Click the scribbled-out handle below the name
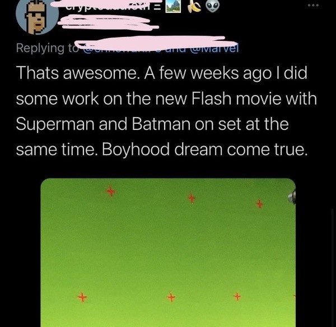The image size is (336, 327). pos(107,22)
